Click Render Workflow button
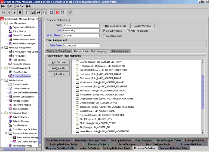 pos(142,26)
